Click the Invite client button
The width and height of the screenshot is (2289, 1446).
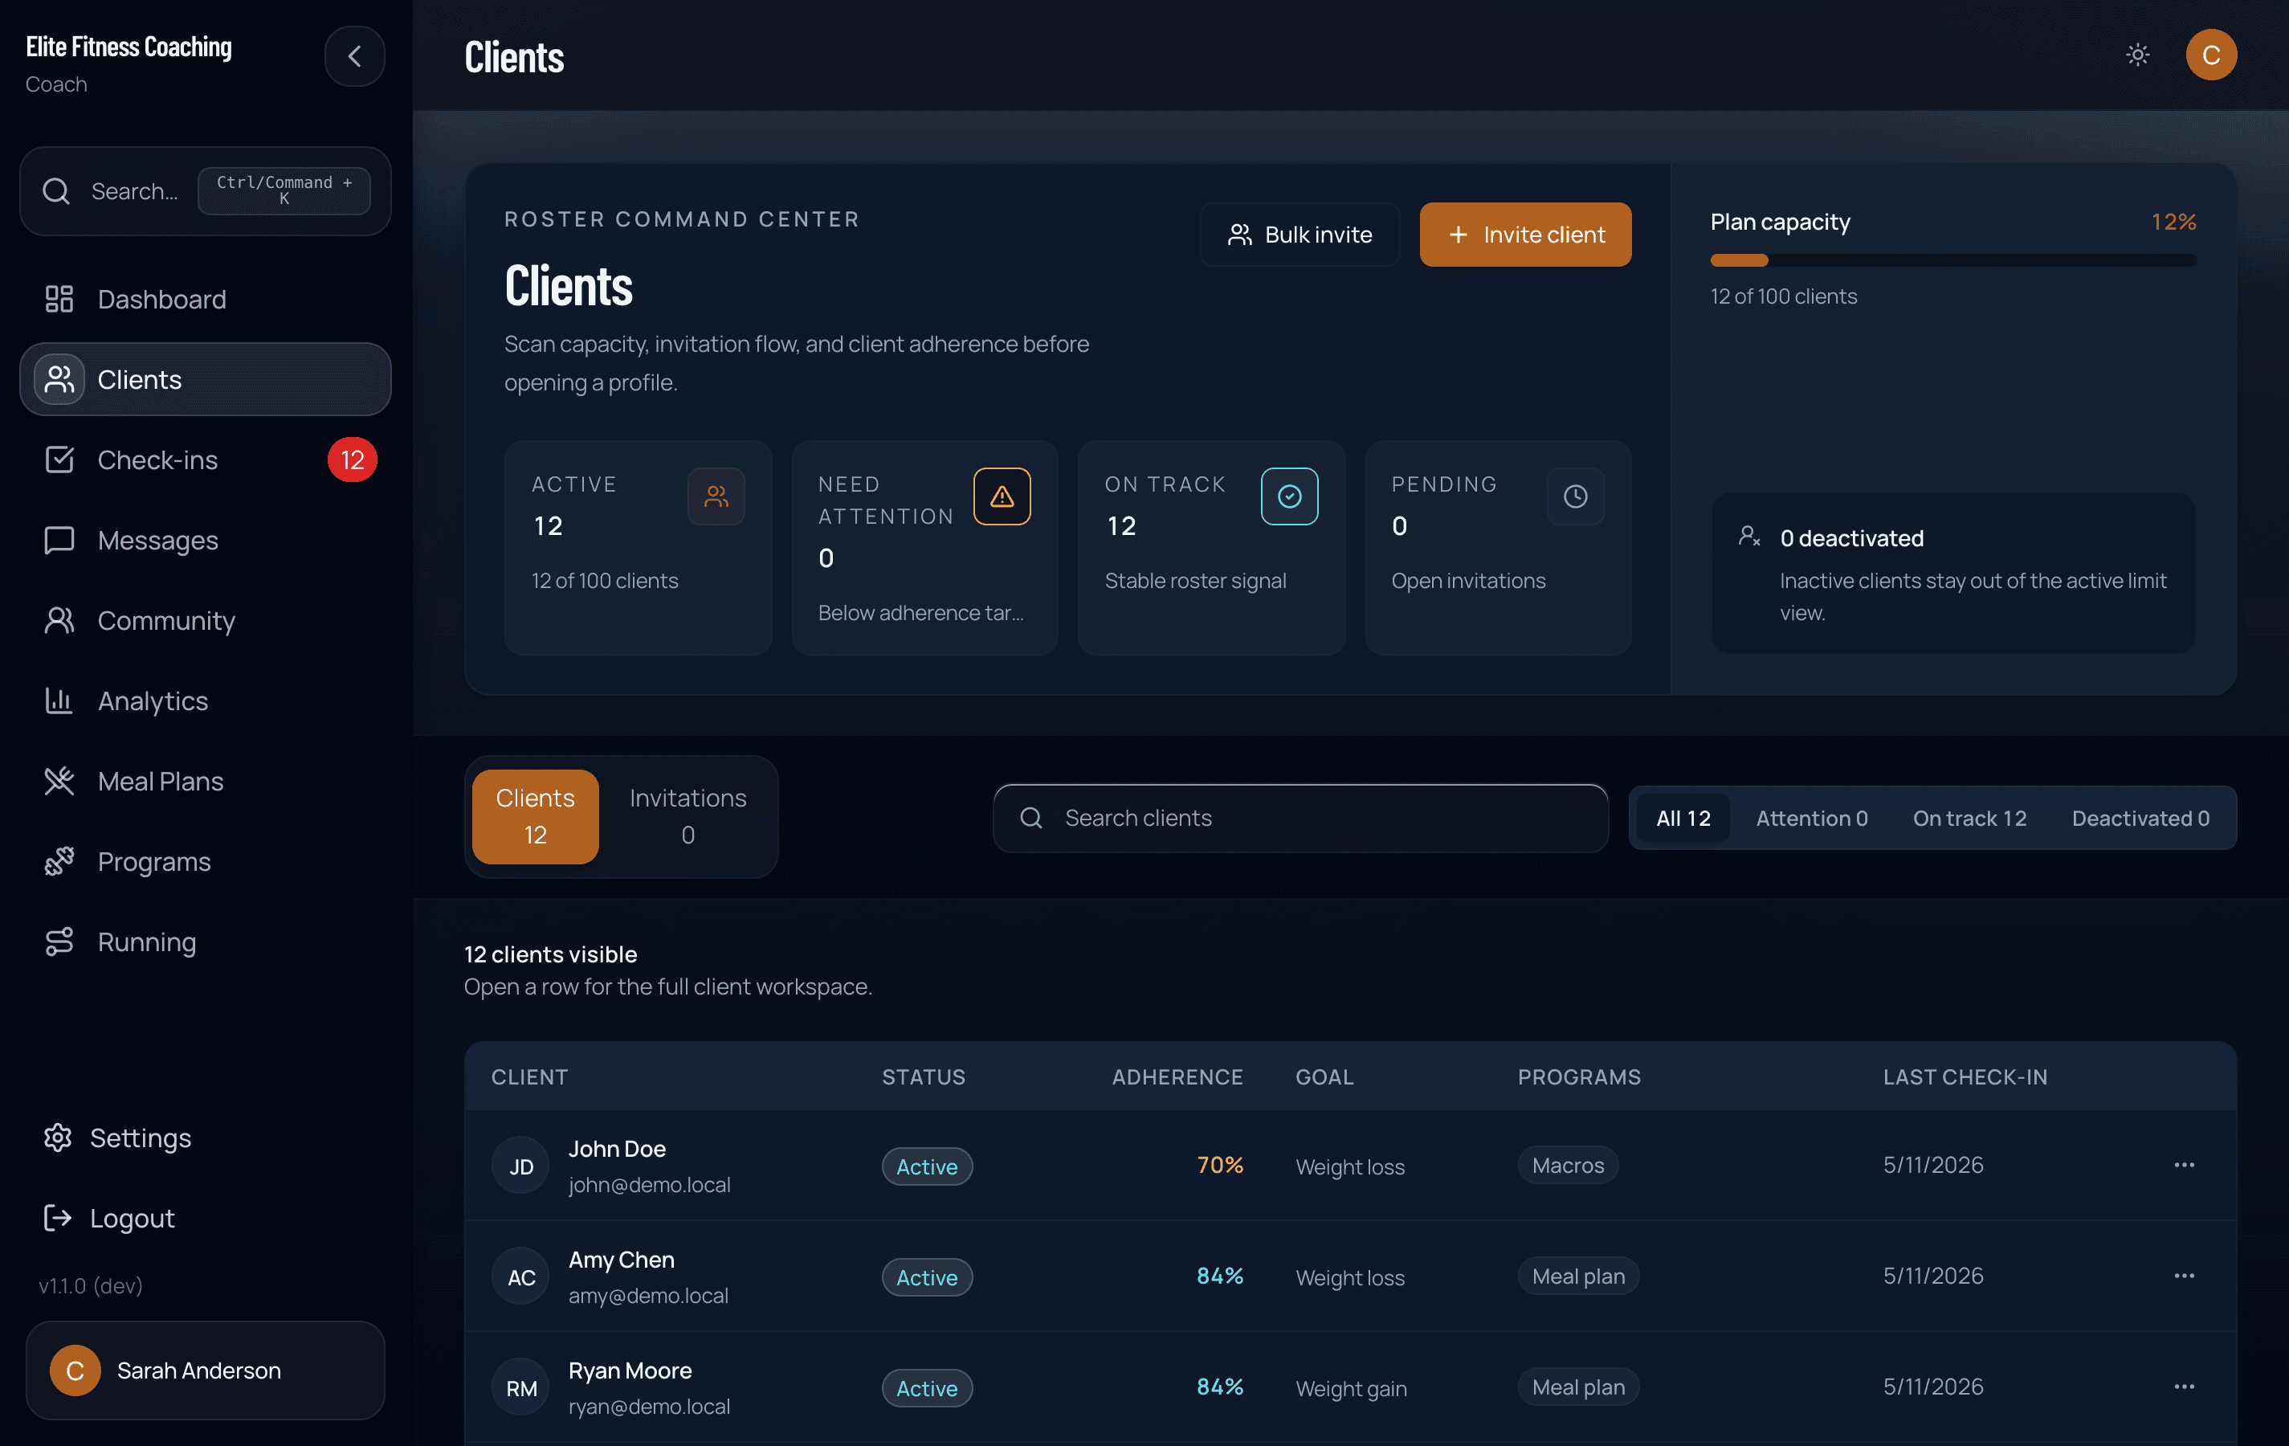(1526, 235)
